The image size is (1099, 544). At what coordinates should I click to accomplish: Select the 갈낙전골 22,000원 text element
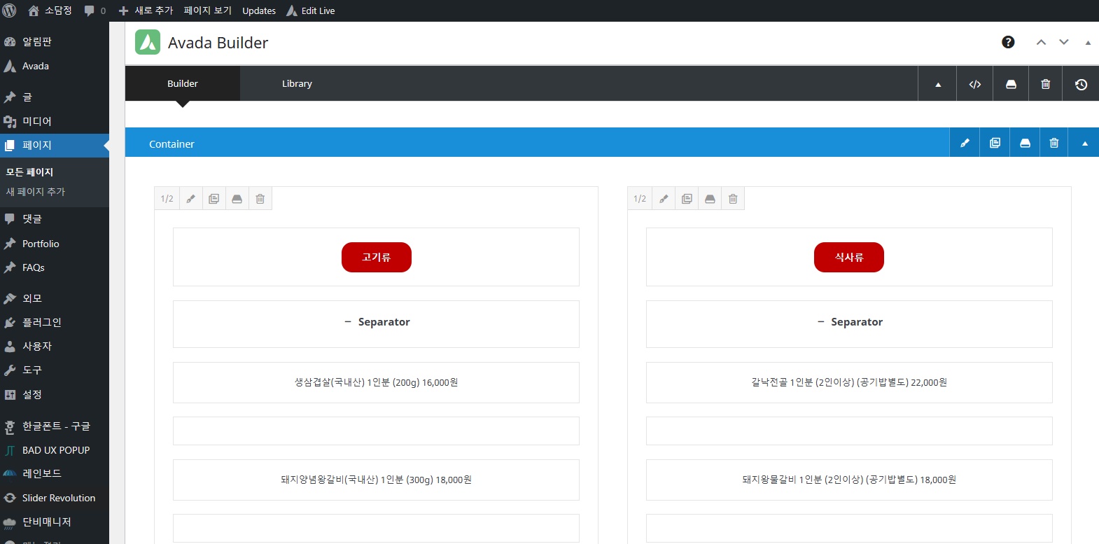click(x=849, y=382)
